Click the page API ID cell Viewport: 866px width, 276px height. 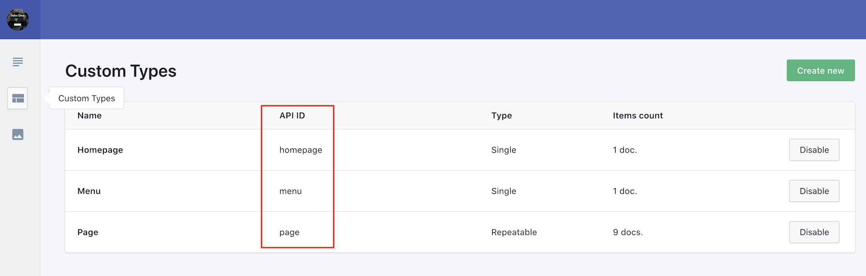pyautogui.click(x=289, y=232)
